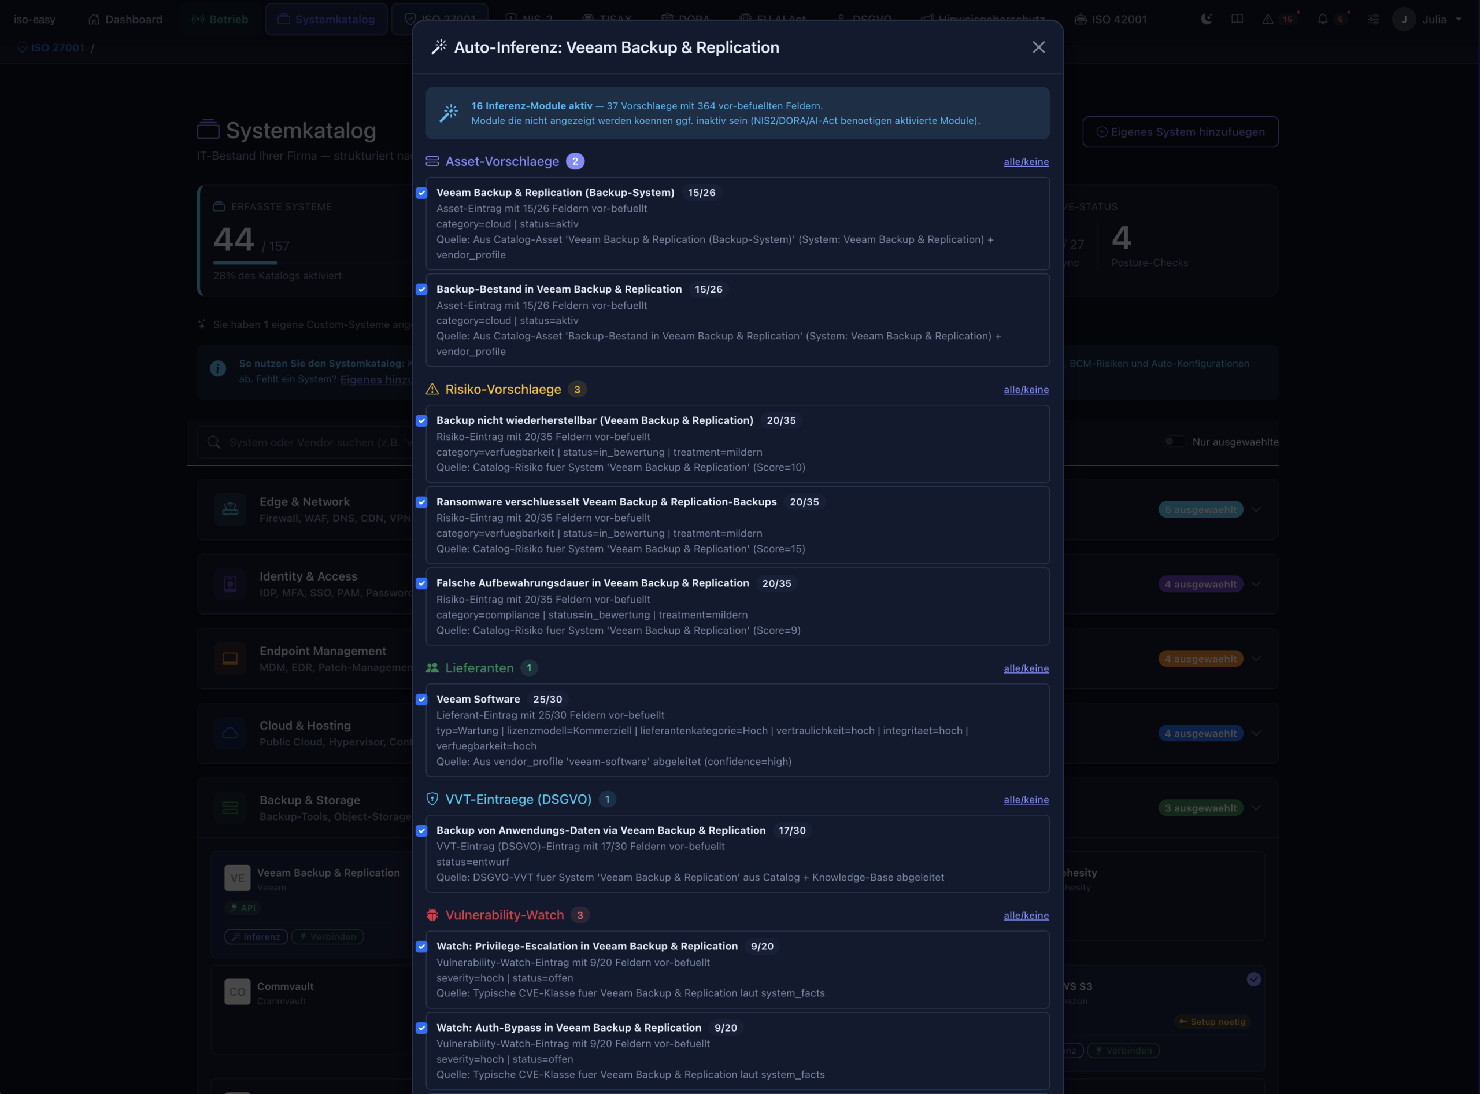Click the Vulnerability-Watch bug icon

tap(433, 915)
